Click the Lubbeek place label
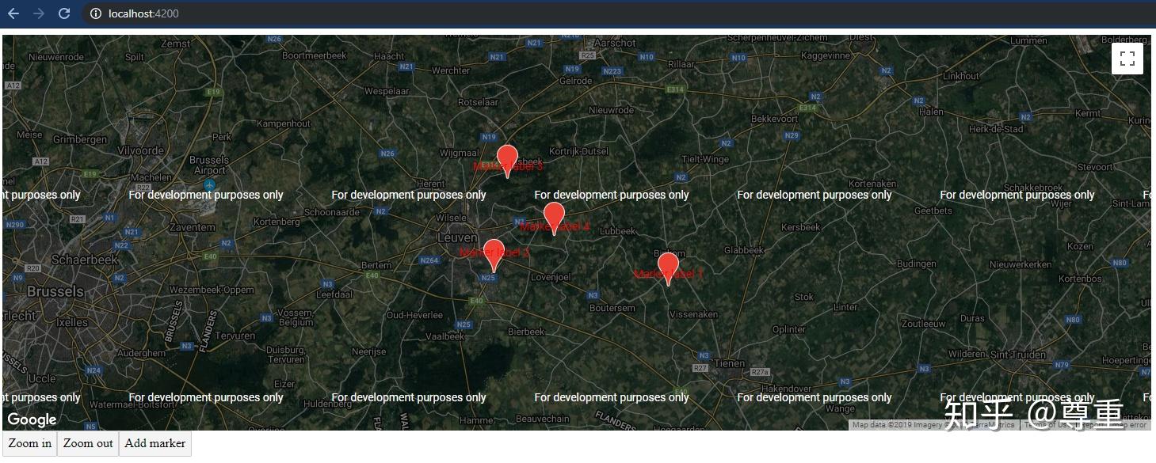1156x463 pixels. (x=617, y=232)
